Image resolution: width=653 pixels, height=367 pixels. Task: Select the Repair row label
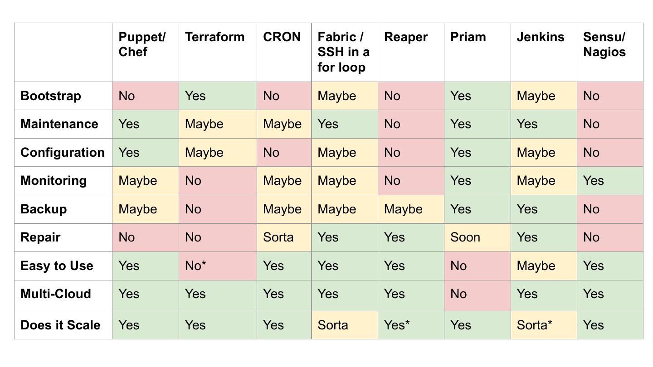(x=40, y=237)
